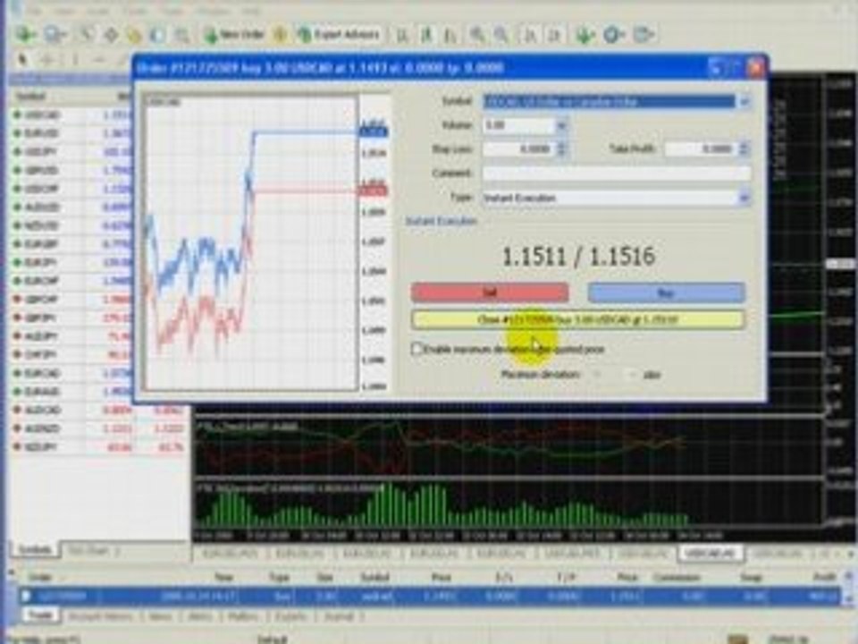This screenshot has height=644, width=858.
Task: Close the Order dialog window
Action: (x=755, y=68)
